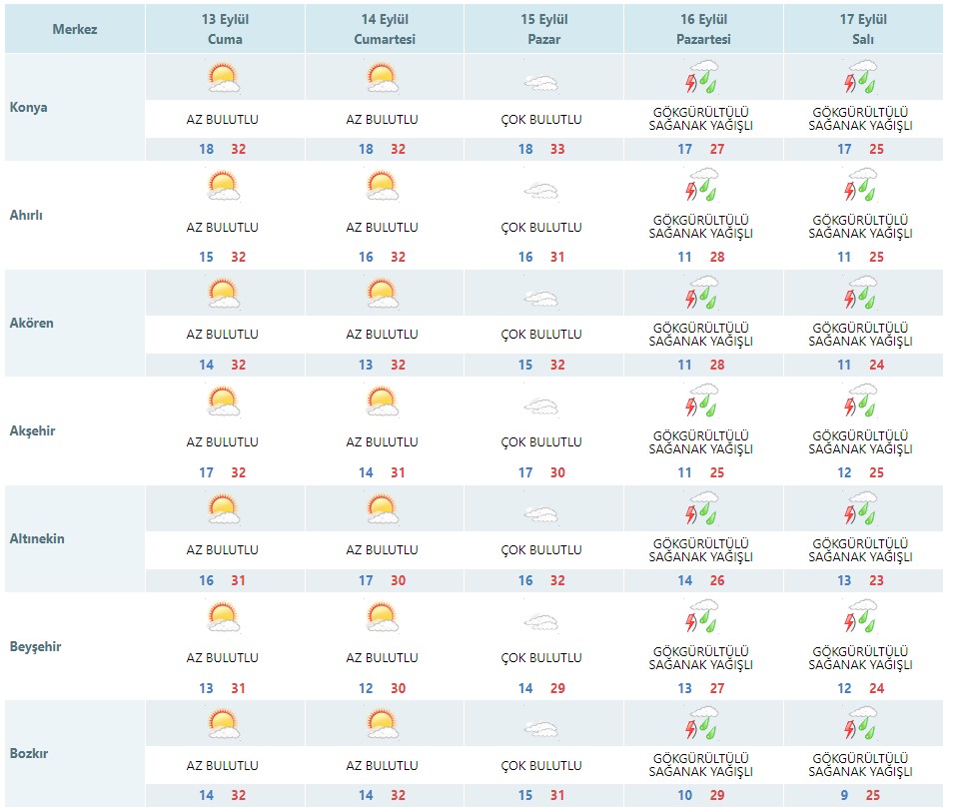This screenshot has height=808, width=953.
Task: Click Altınekin's cloudy icon for 15 Eylül
Action: [540, 515]
